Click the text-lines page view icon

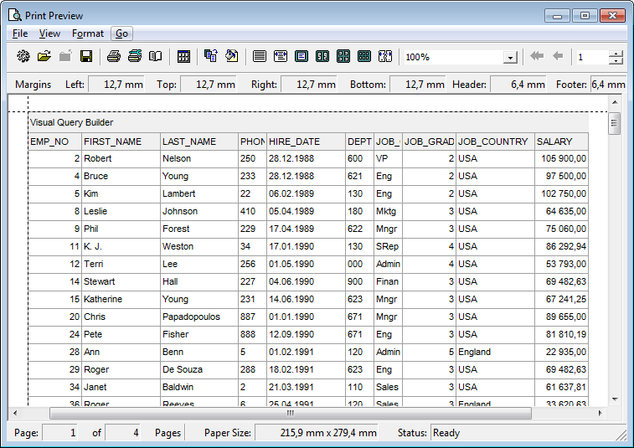pos(259,57)
